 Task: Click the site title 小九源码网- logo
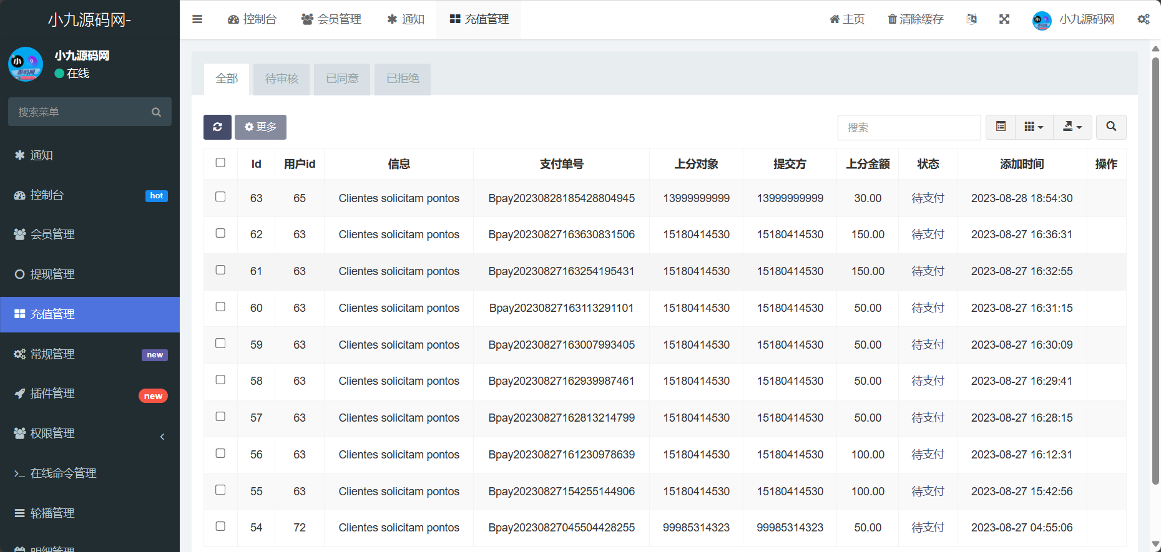click(89, 20)
